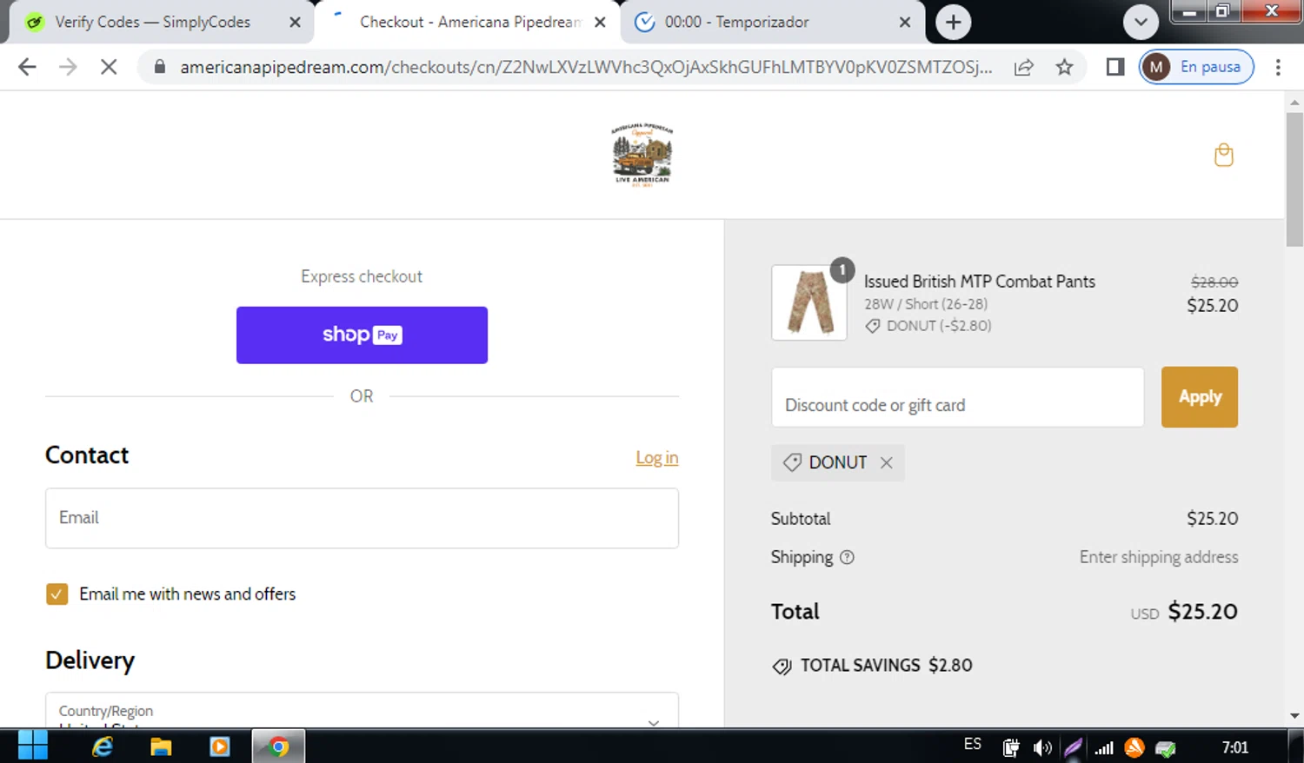Click the 'Enter shipping address' text
The height and width of the screenshot is (763, 1304).
1159,557
